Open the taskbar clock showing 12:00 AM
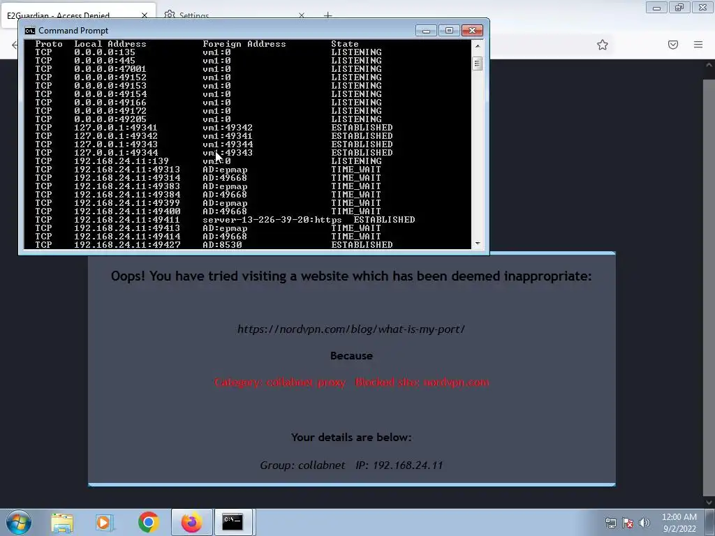Screen dimensions: 715x536 pos(679,523)
